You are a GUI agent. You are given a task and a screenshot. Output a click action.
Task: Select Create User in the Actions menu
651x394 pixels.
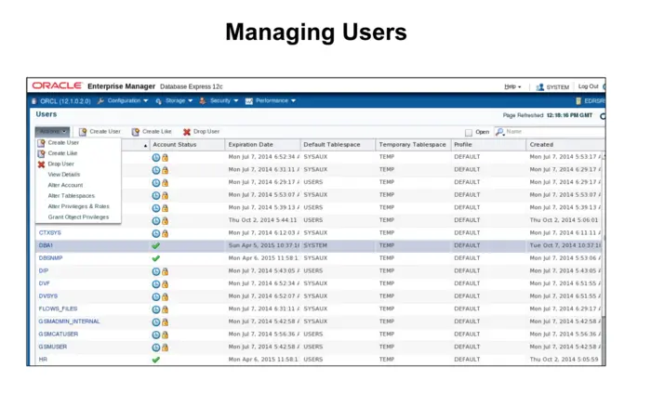click(63, 143)
